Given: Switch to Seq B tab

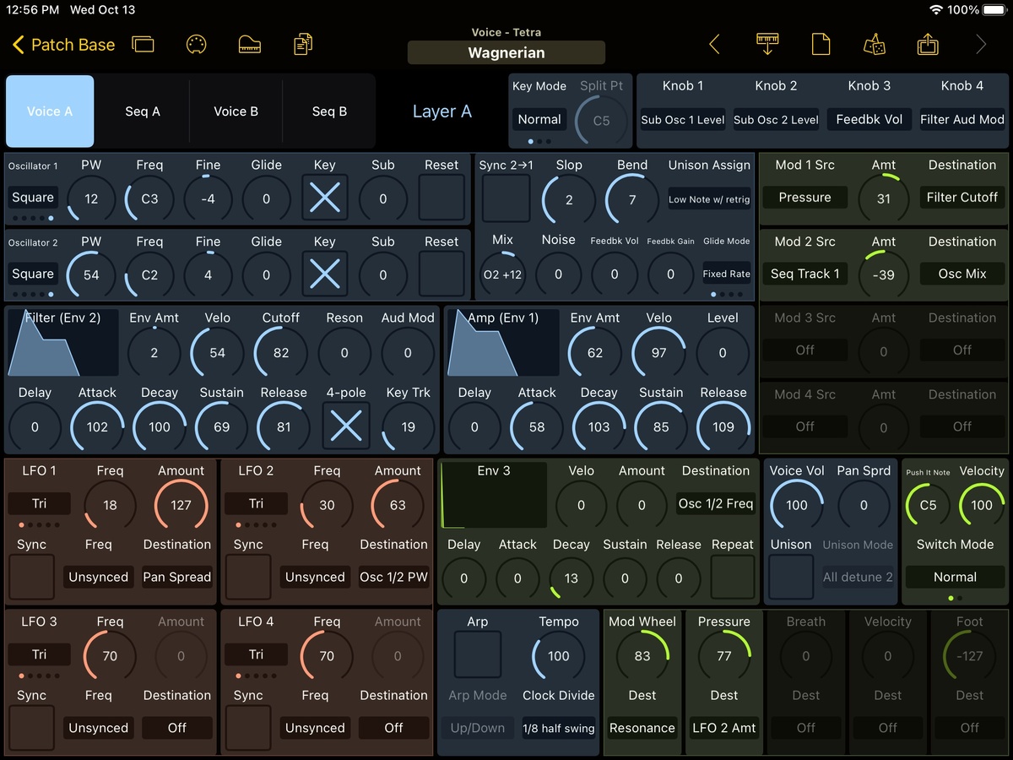Looking at the screenshot, I should tap(329, 111).
